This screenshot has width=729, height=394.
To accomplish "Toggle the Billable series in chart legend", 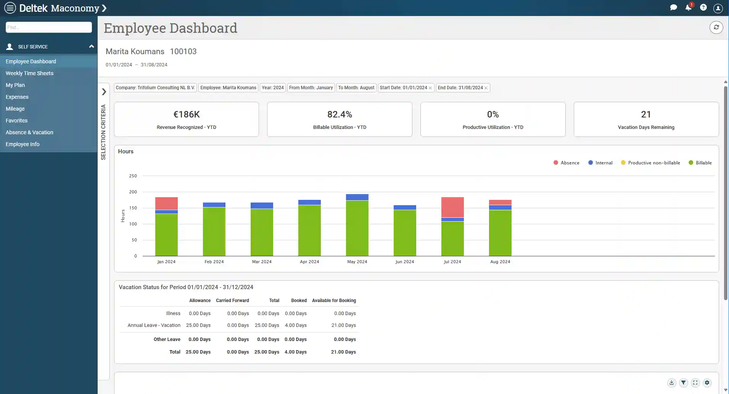I will [x=700, y=163].
